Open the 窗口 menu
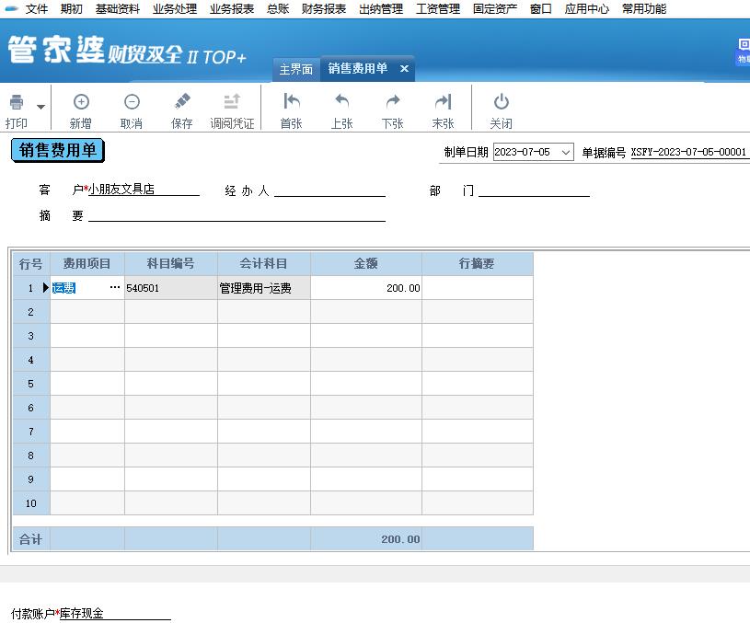 [x=540, y=8]
